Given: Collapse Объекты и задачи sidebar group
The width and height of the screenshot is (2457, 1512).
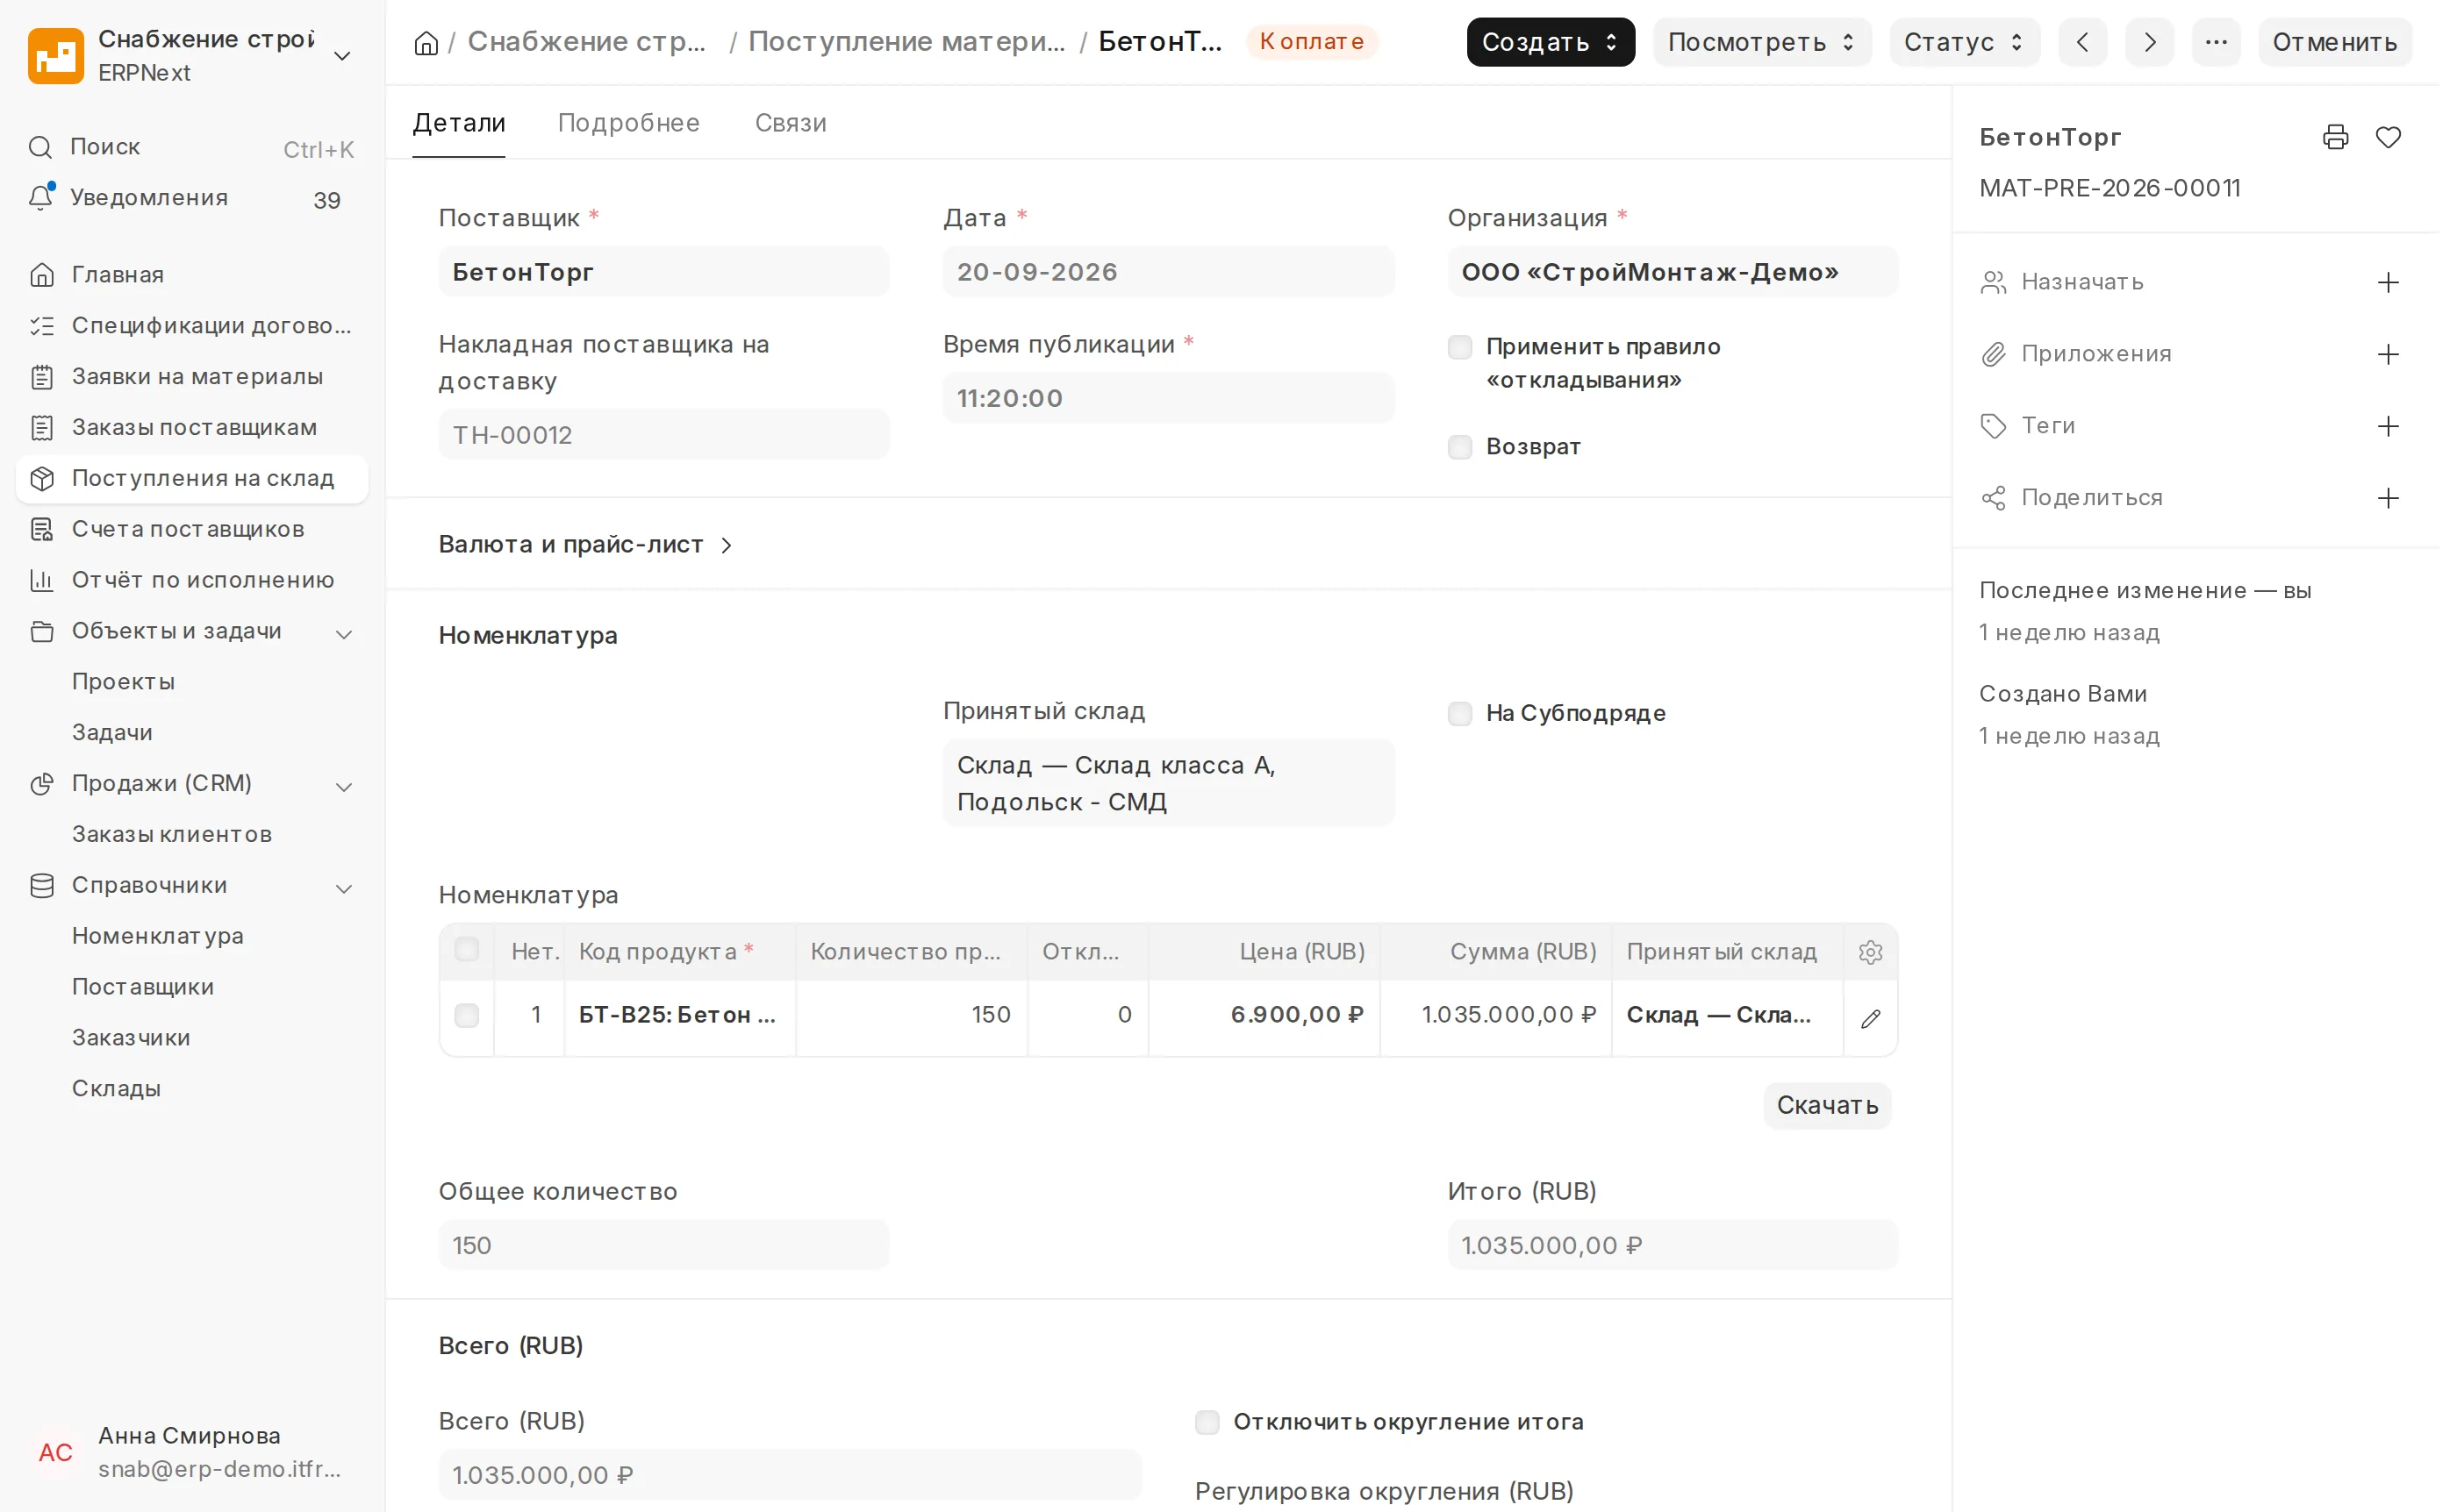Looking at the screenshot, I should pyautogui.click(x=344, y=634).
